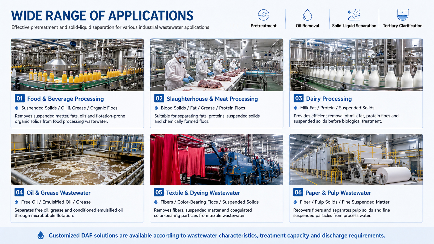Open the paper roll machine photo
Image resolution: width=434 pixels, height=244 pixels.
[x=356, y=159]
